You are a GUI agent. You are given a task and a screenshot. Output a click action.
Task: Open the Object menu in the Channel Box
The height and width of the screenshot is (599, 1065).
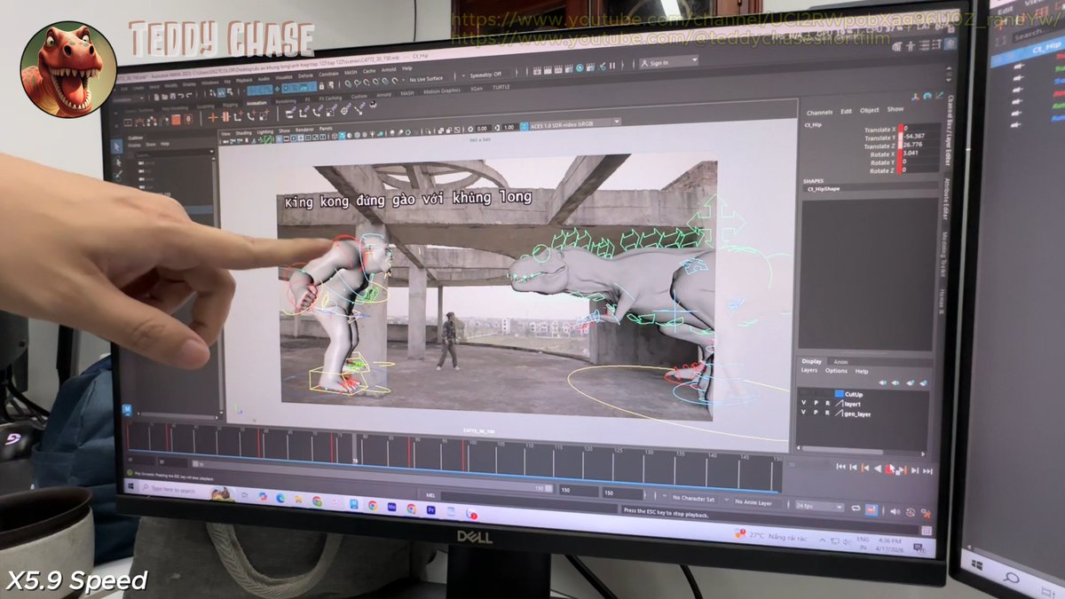(870, 110)
